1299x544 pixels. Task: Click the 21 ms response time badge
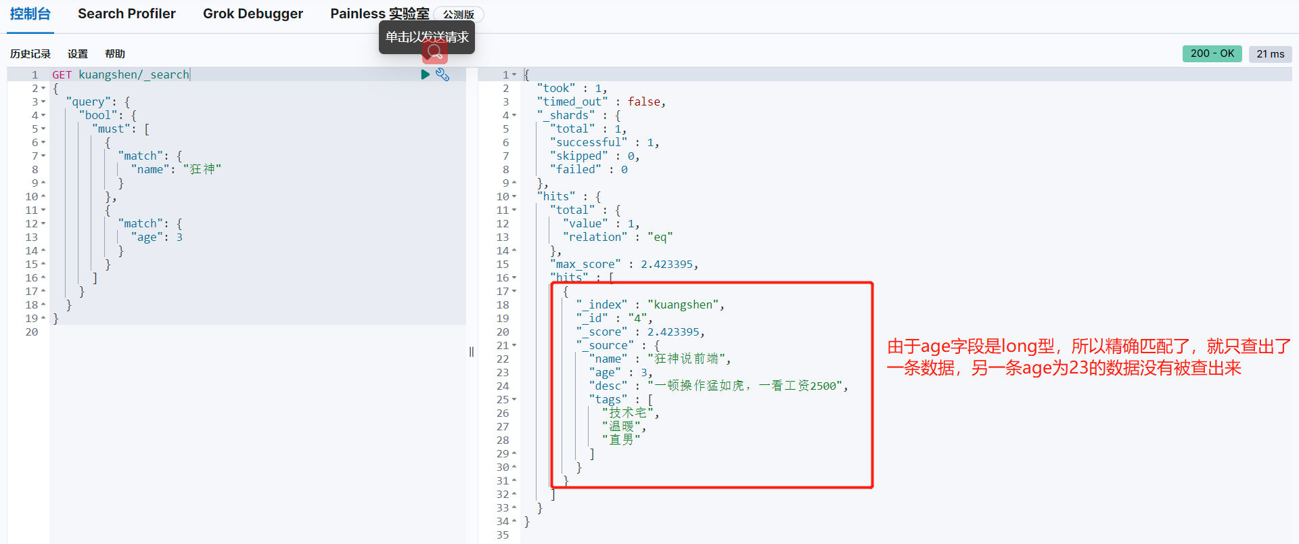(1270, 53)
